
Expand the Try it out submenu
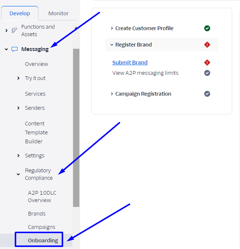click(18, 78)
